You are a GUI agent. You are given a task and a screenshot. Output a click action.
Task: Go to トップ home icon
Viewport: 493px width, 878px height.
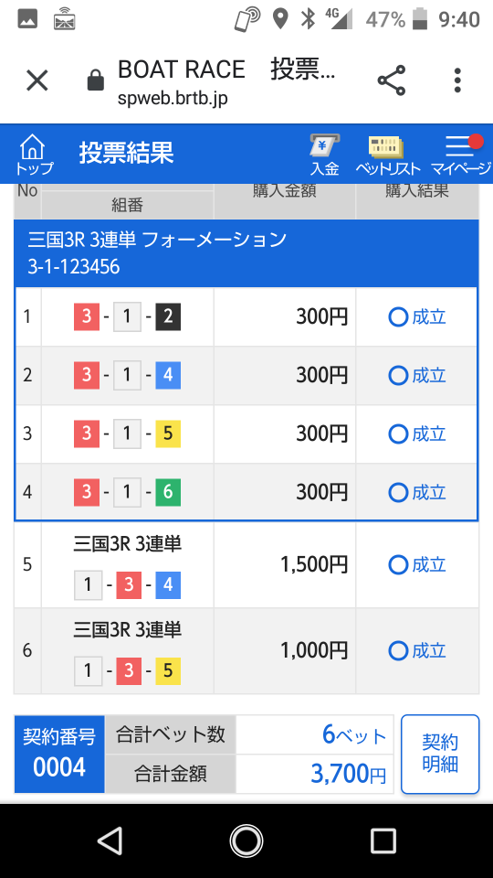click(34, 154)
